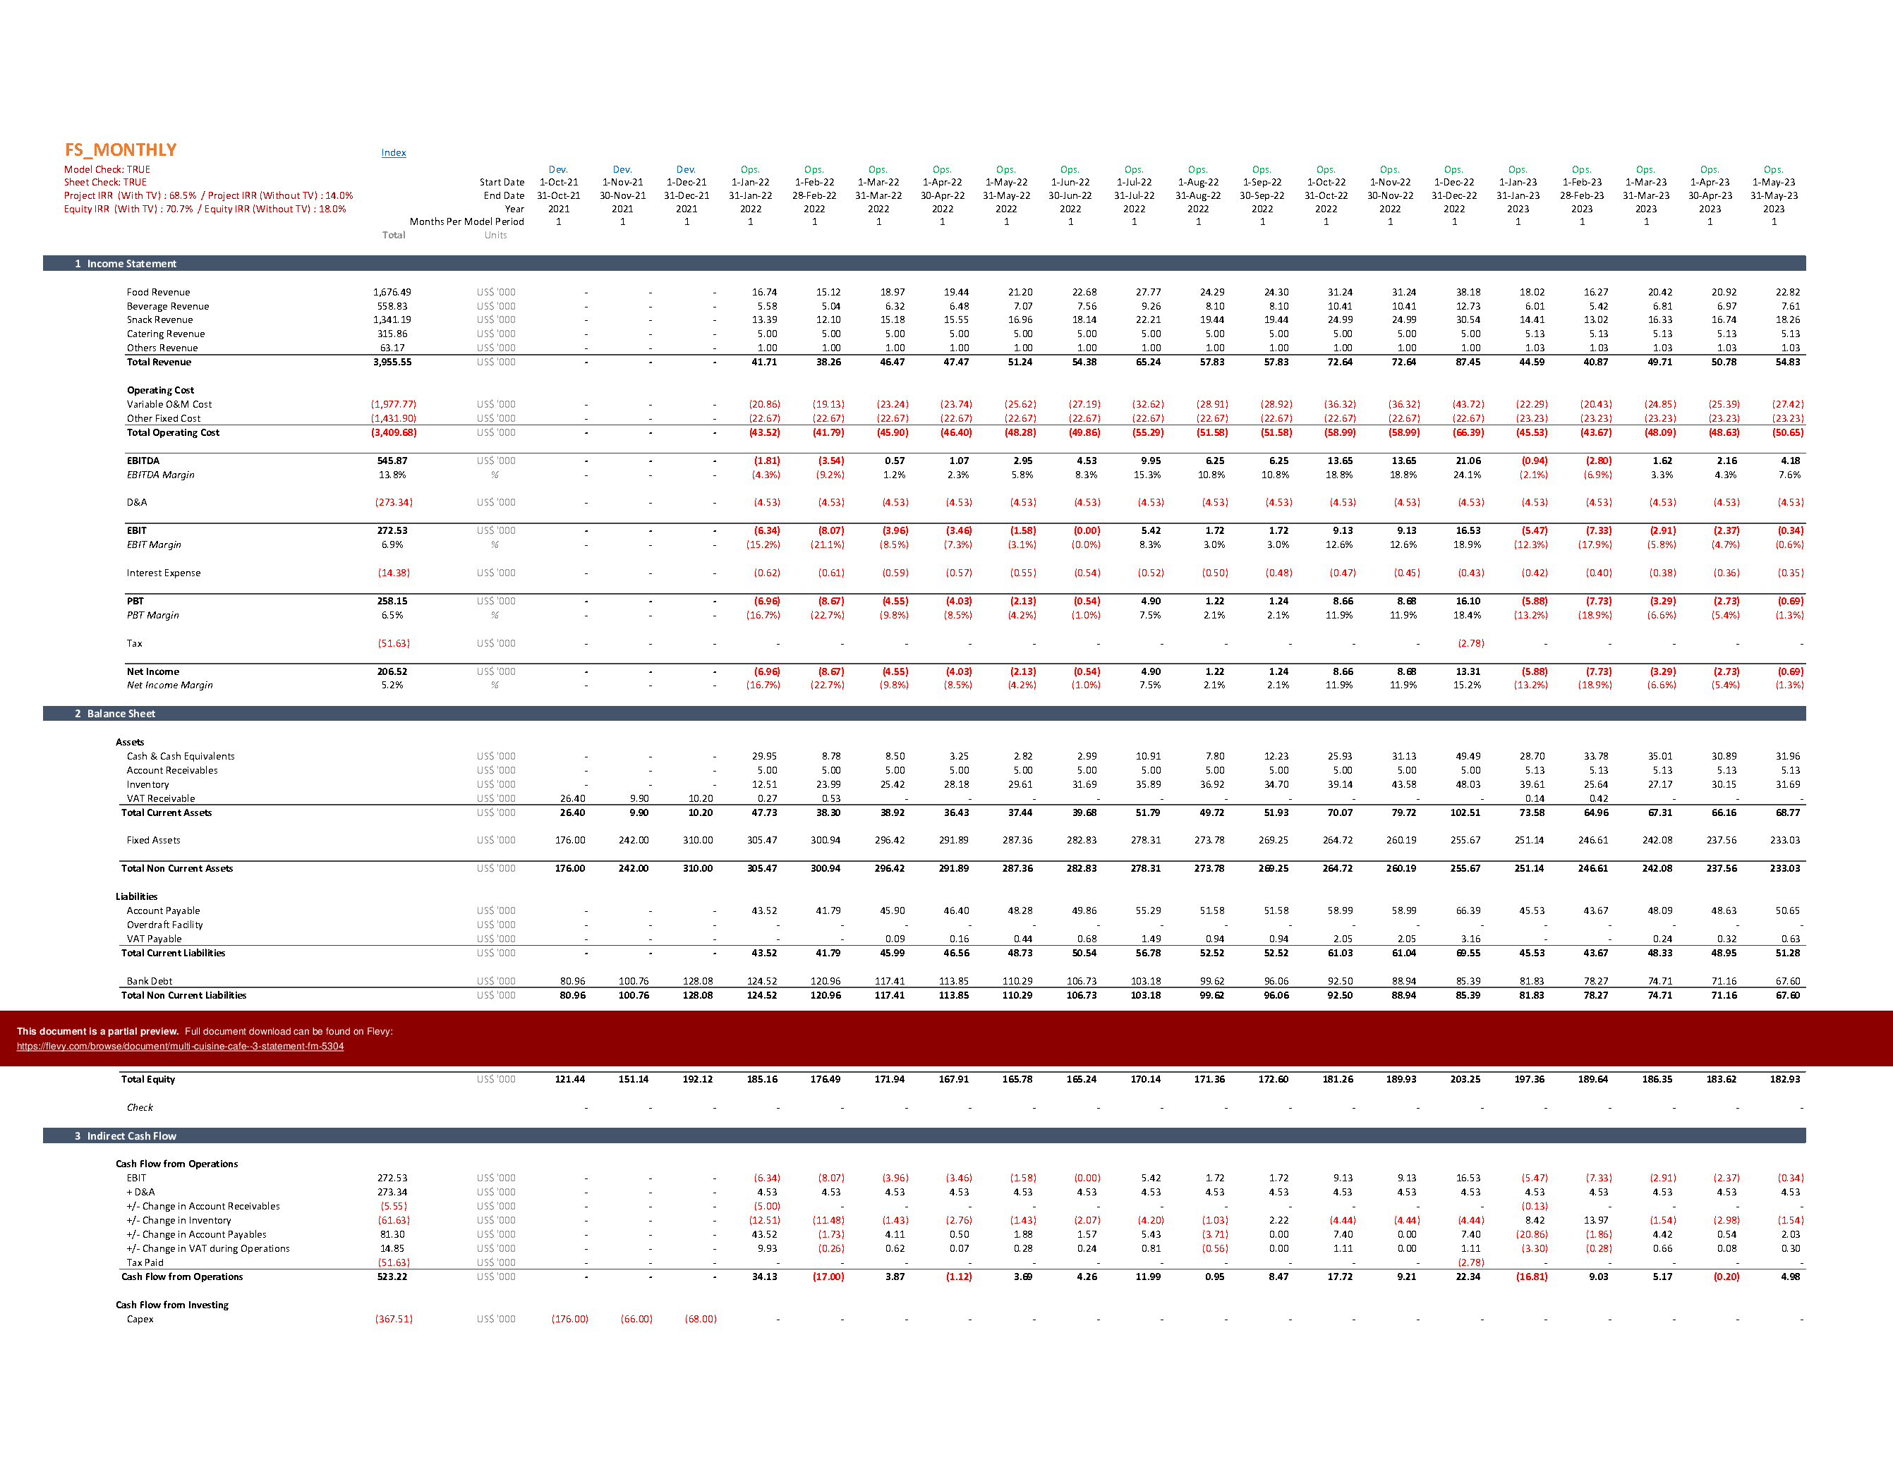Click the Total Equity row label

pos(148,1079)
